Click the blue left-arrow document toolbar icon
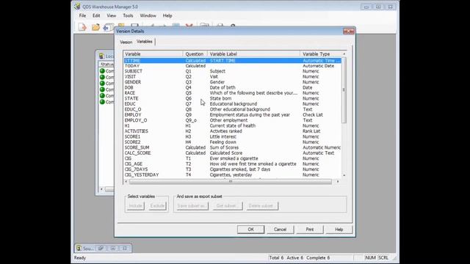 [108, 28]
